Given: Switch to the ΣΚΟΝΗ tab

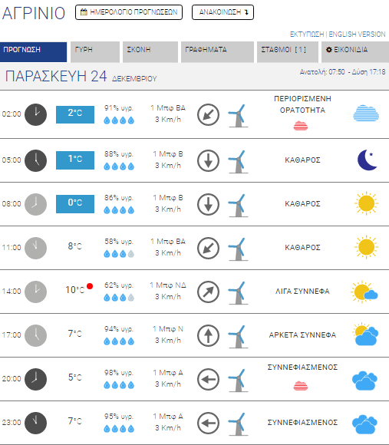Looking at the screenshot, I should 150,52.
